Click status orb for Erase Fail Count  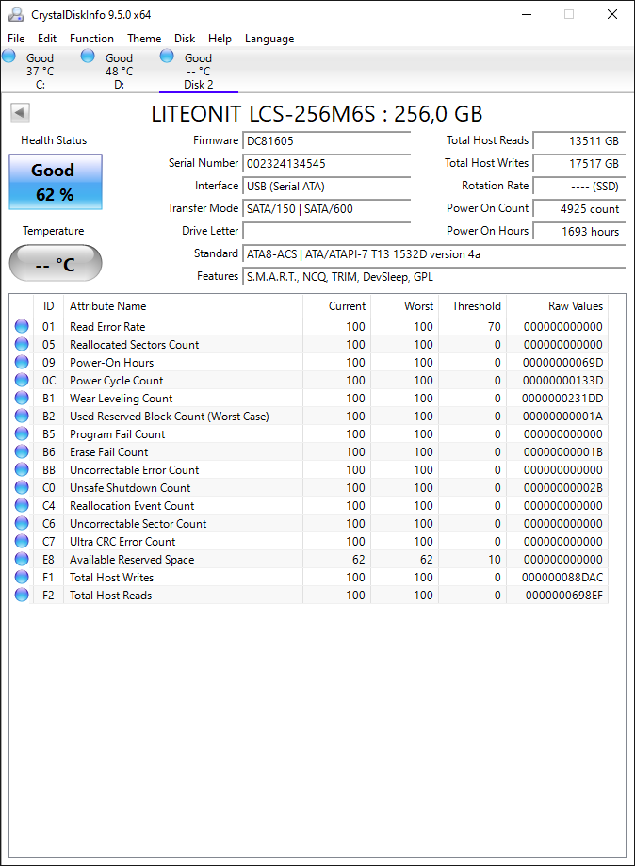point(22,451)
